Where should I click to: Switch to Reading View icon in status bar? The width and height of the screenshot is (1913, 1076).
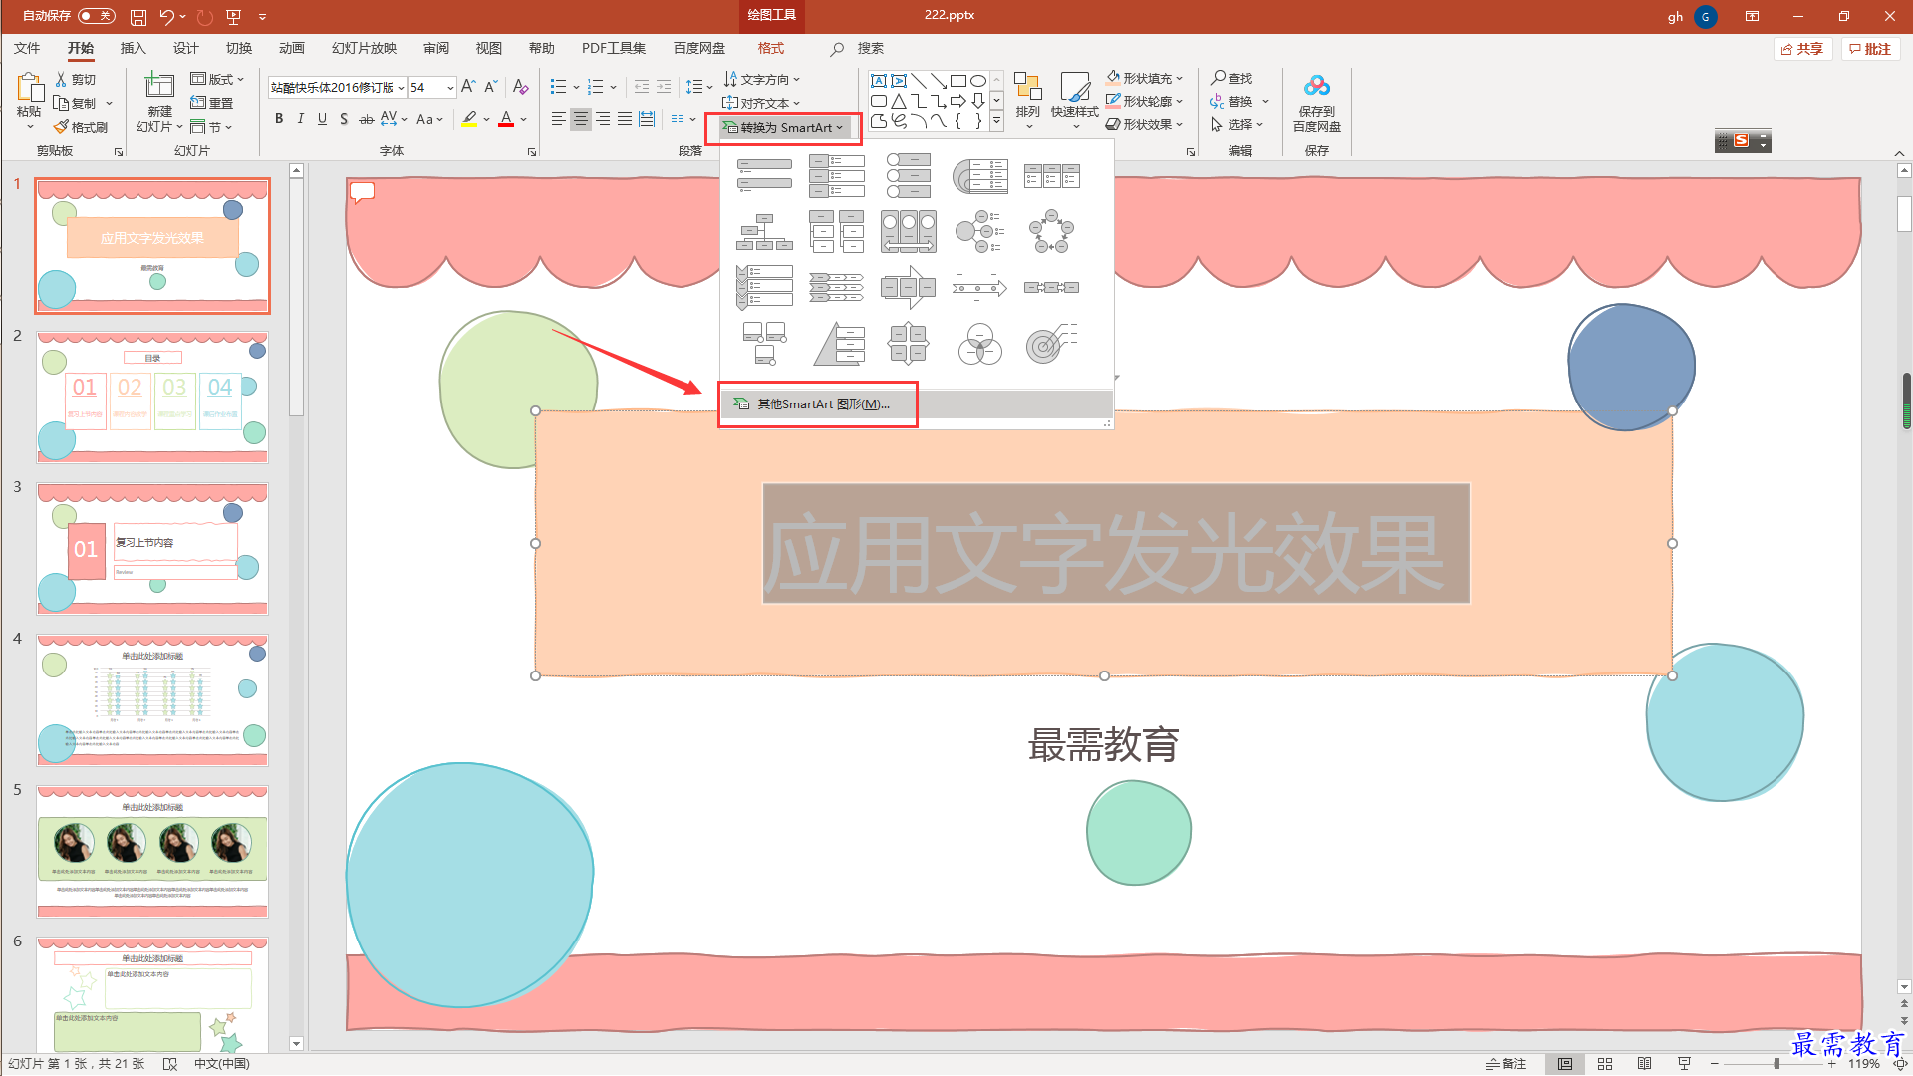click(x=1645, y=1064)
